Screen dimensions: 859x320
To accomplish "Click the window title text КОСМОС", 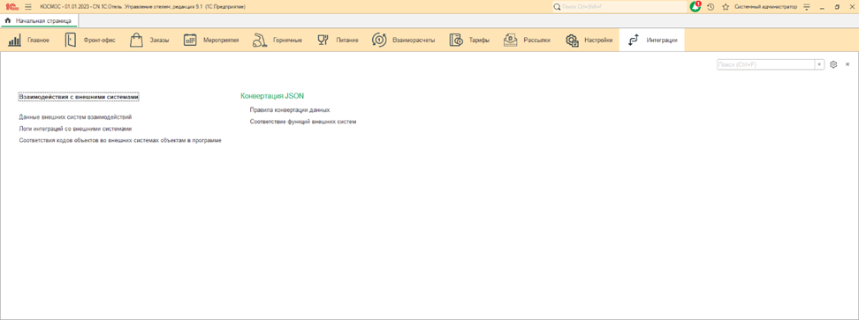I will click(x=143, y=7).
